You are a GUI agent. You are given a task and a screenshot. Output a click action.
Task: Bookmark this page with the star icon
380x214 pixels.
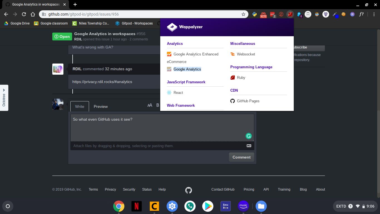pyautogui.click(x=243, y=14)
